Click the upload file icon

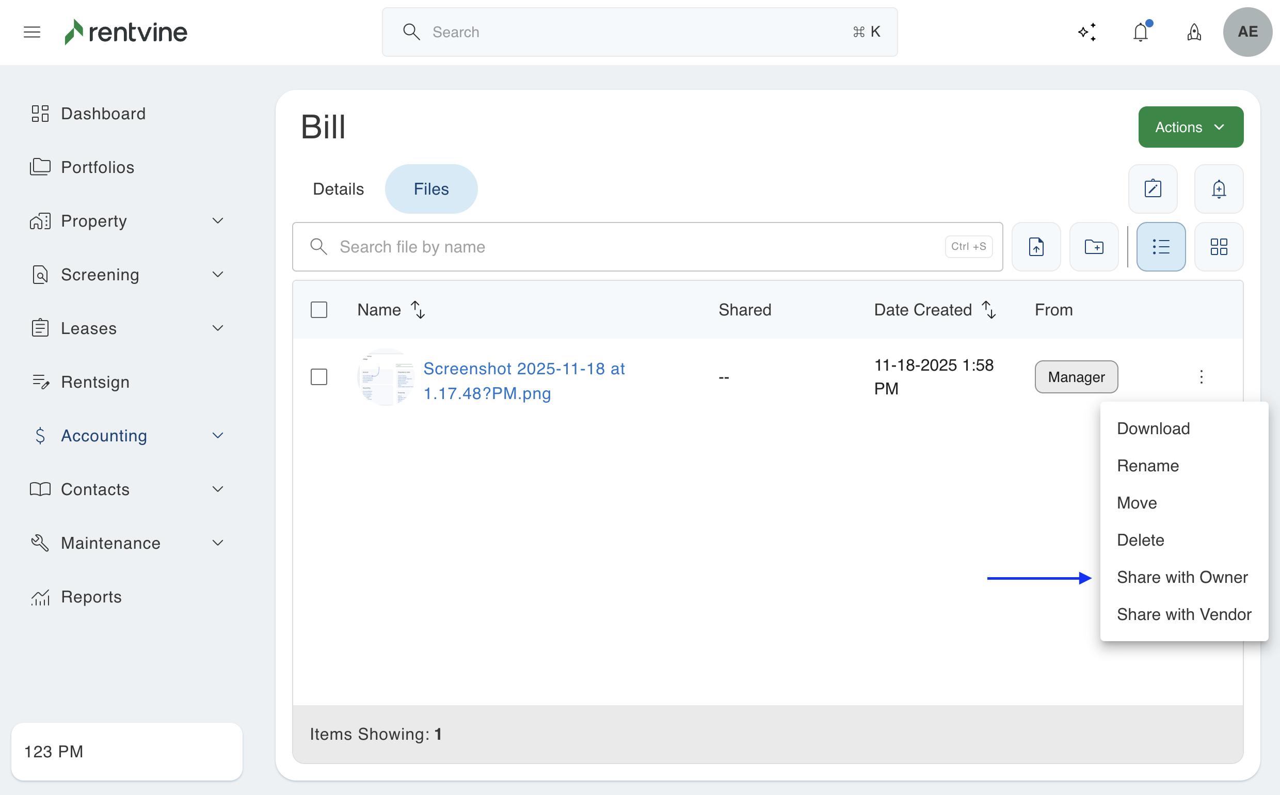click(x=1035, y=247)
